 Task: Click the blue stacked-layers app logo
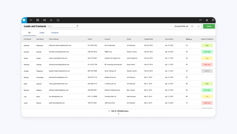[x=24, y=20]
